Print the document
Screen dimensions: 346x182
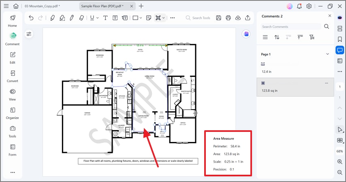tap(228, 18)
